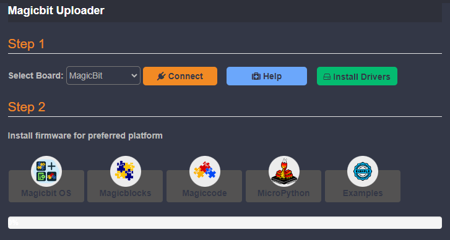Click the Step 2 heading
Viewport: 450px width, 240px height.
[x=27, y=107]
